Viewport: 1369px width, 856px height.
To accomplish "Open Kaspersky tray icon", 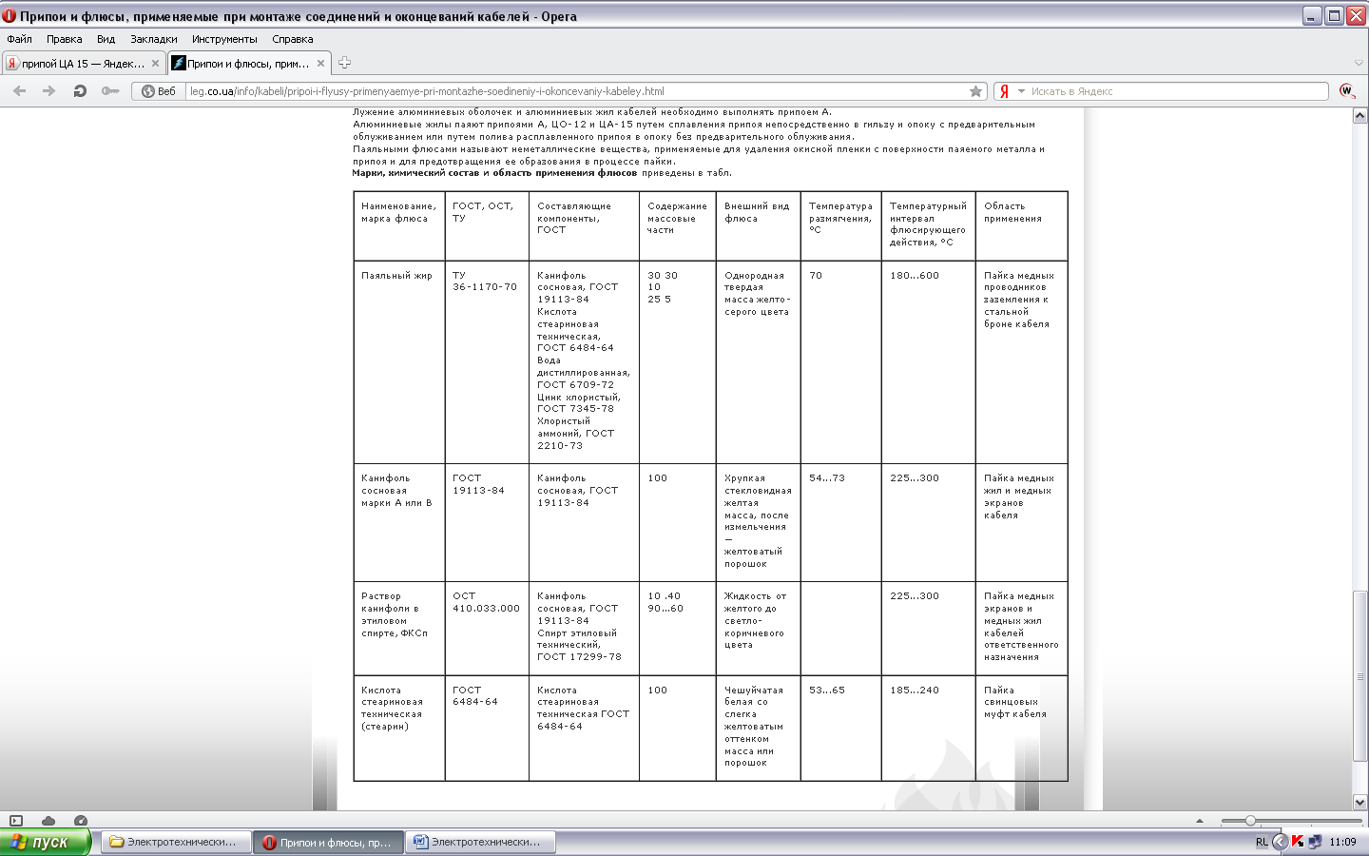I will pyautogui.click(x=1298, y=842).
